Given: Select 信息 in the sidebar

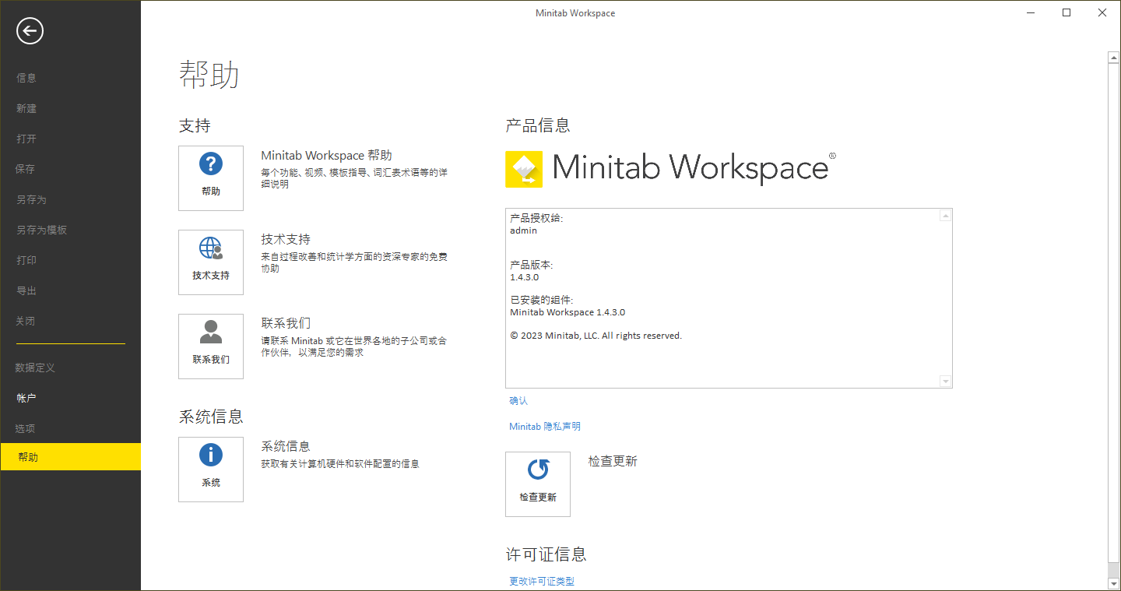Looking at the screenshot, I should [26, 78].
